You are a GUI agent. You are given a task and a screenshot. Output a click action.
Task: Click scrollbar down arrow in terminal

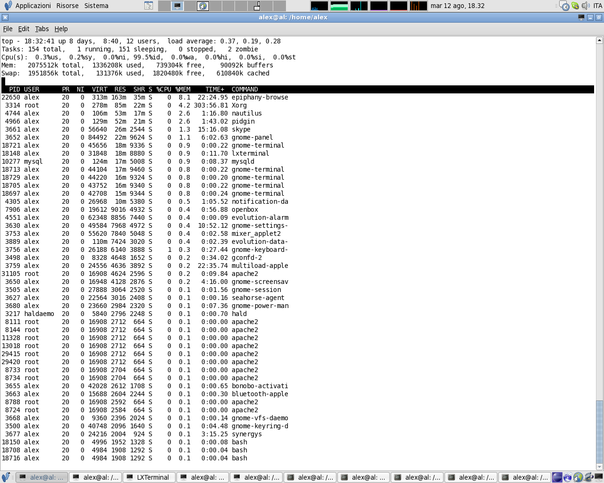click(599, 467)
